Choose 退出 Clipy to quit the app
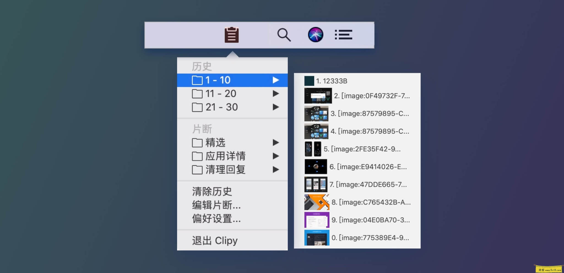Screen dimensions: 564x273 pyautogui.click(x=214, y=240)
